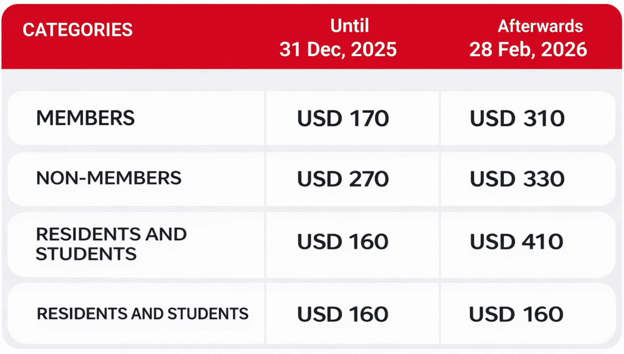The width and height of the screenshot is (624, 354).
Task: Pick the USD 330 price cell
Action: tap(517, 179)
